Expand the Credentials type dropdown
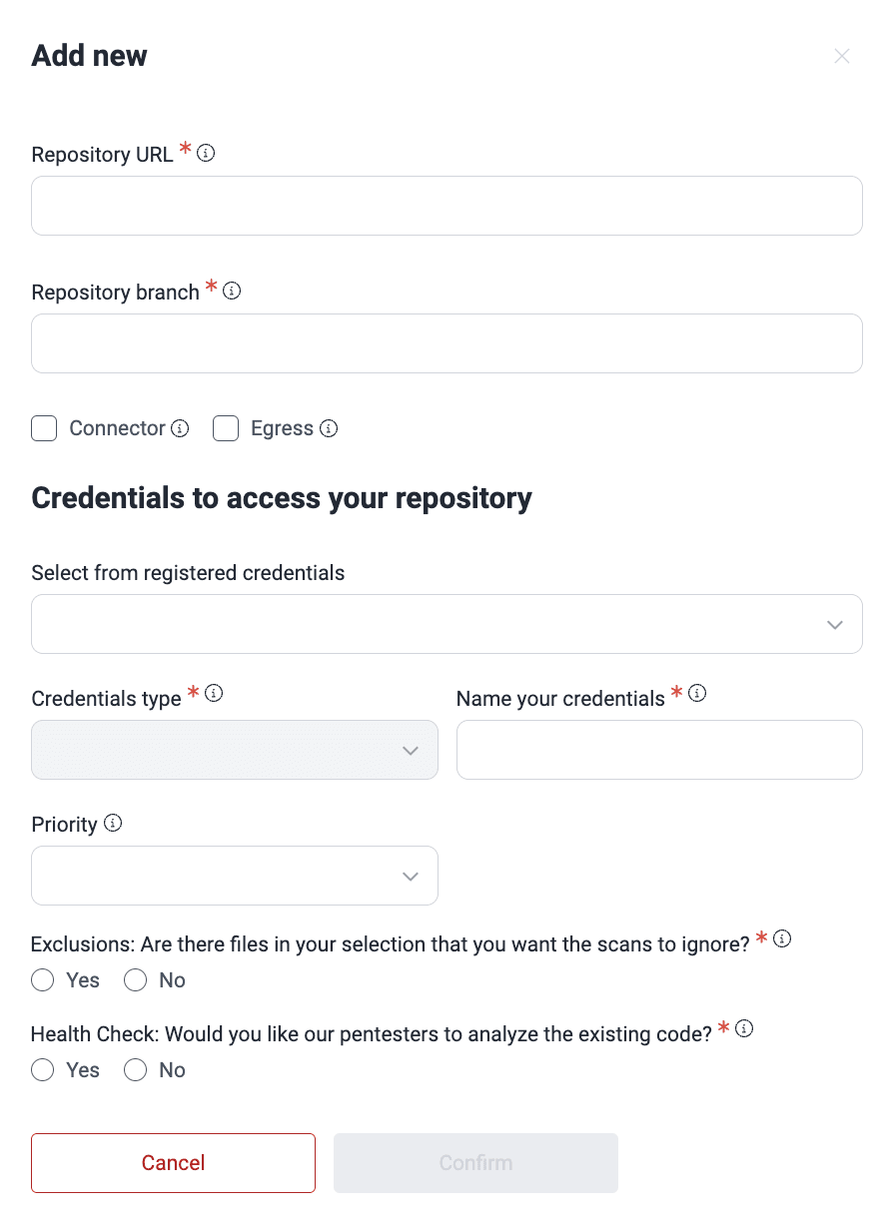The image size is (893, 1229). coord(235,750)
